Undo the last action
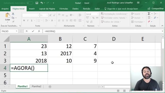 pyautogui.click(x=42, y=3)
